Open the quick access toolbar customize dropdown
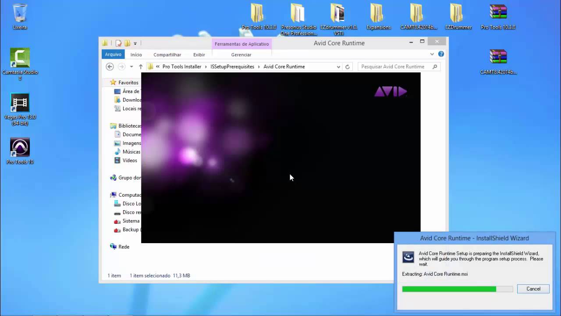 135,43
